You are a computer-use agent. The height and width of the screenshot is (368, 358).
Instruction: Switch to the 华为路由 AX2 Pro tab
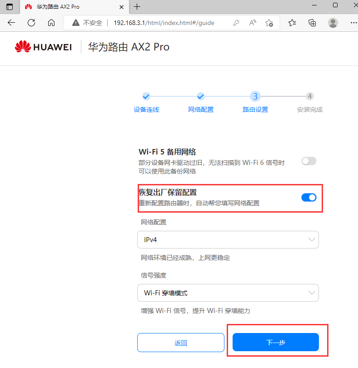(75, 7)
